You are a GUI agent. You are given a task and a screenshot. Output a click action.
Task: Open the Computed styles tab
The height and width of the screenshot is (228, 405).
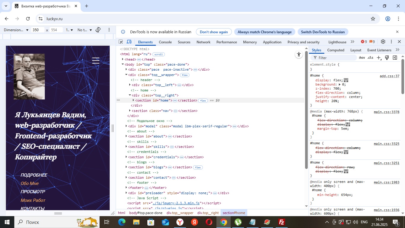coord(336,50)
